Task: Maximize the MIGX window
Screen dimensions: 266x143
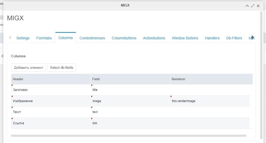Action: 252,6
